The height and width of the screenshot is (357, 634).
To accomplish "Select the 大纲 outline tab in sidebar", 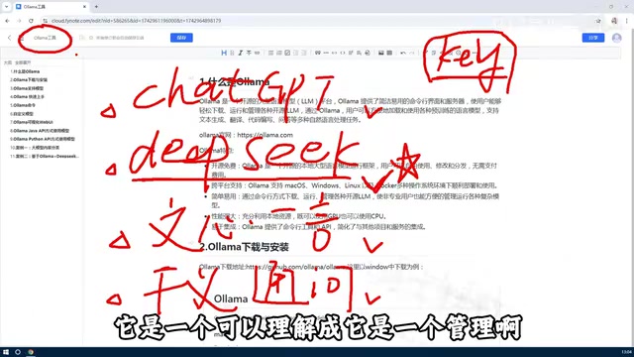I will click(x=7, y=62).
